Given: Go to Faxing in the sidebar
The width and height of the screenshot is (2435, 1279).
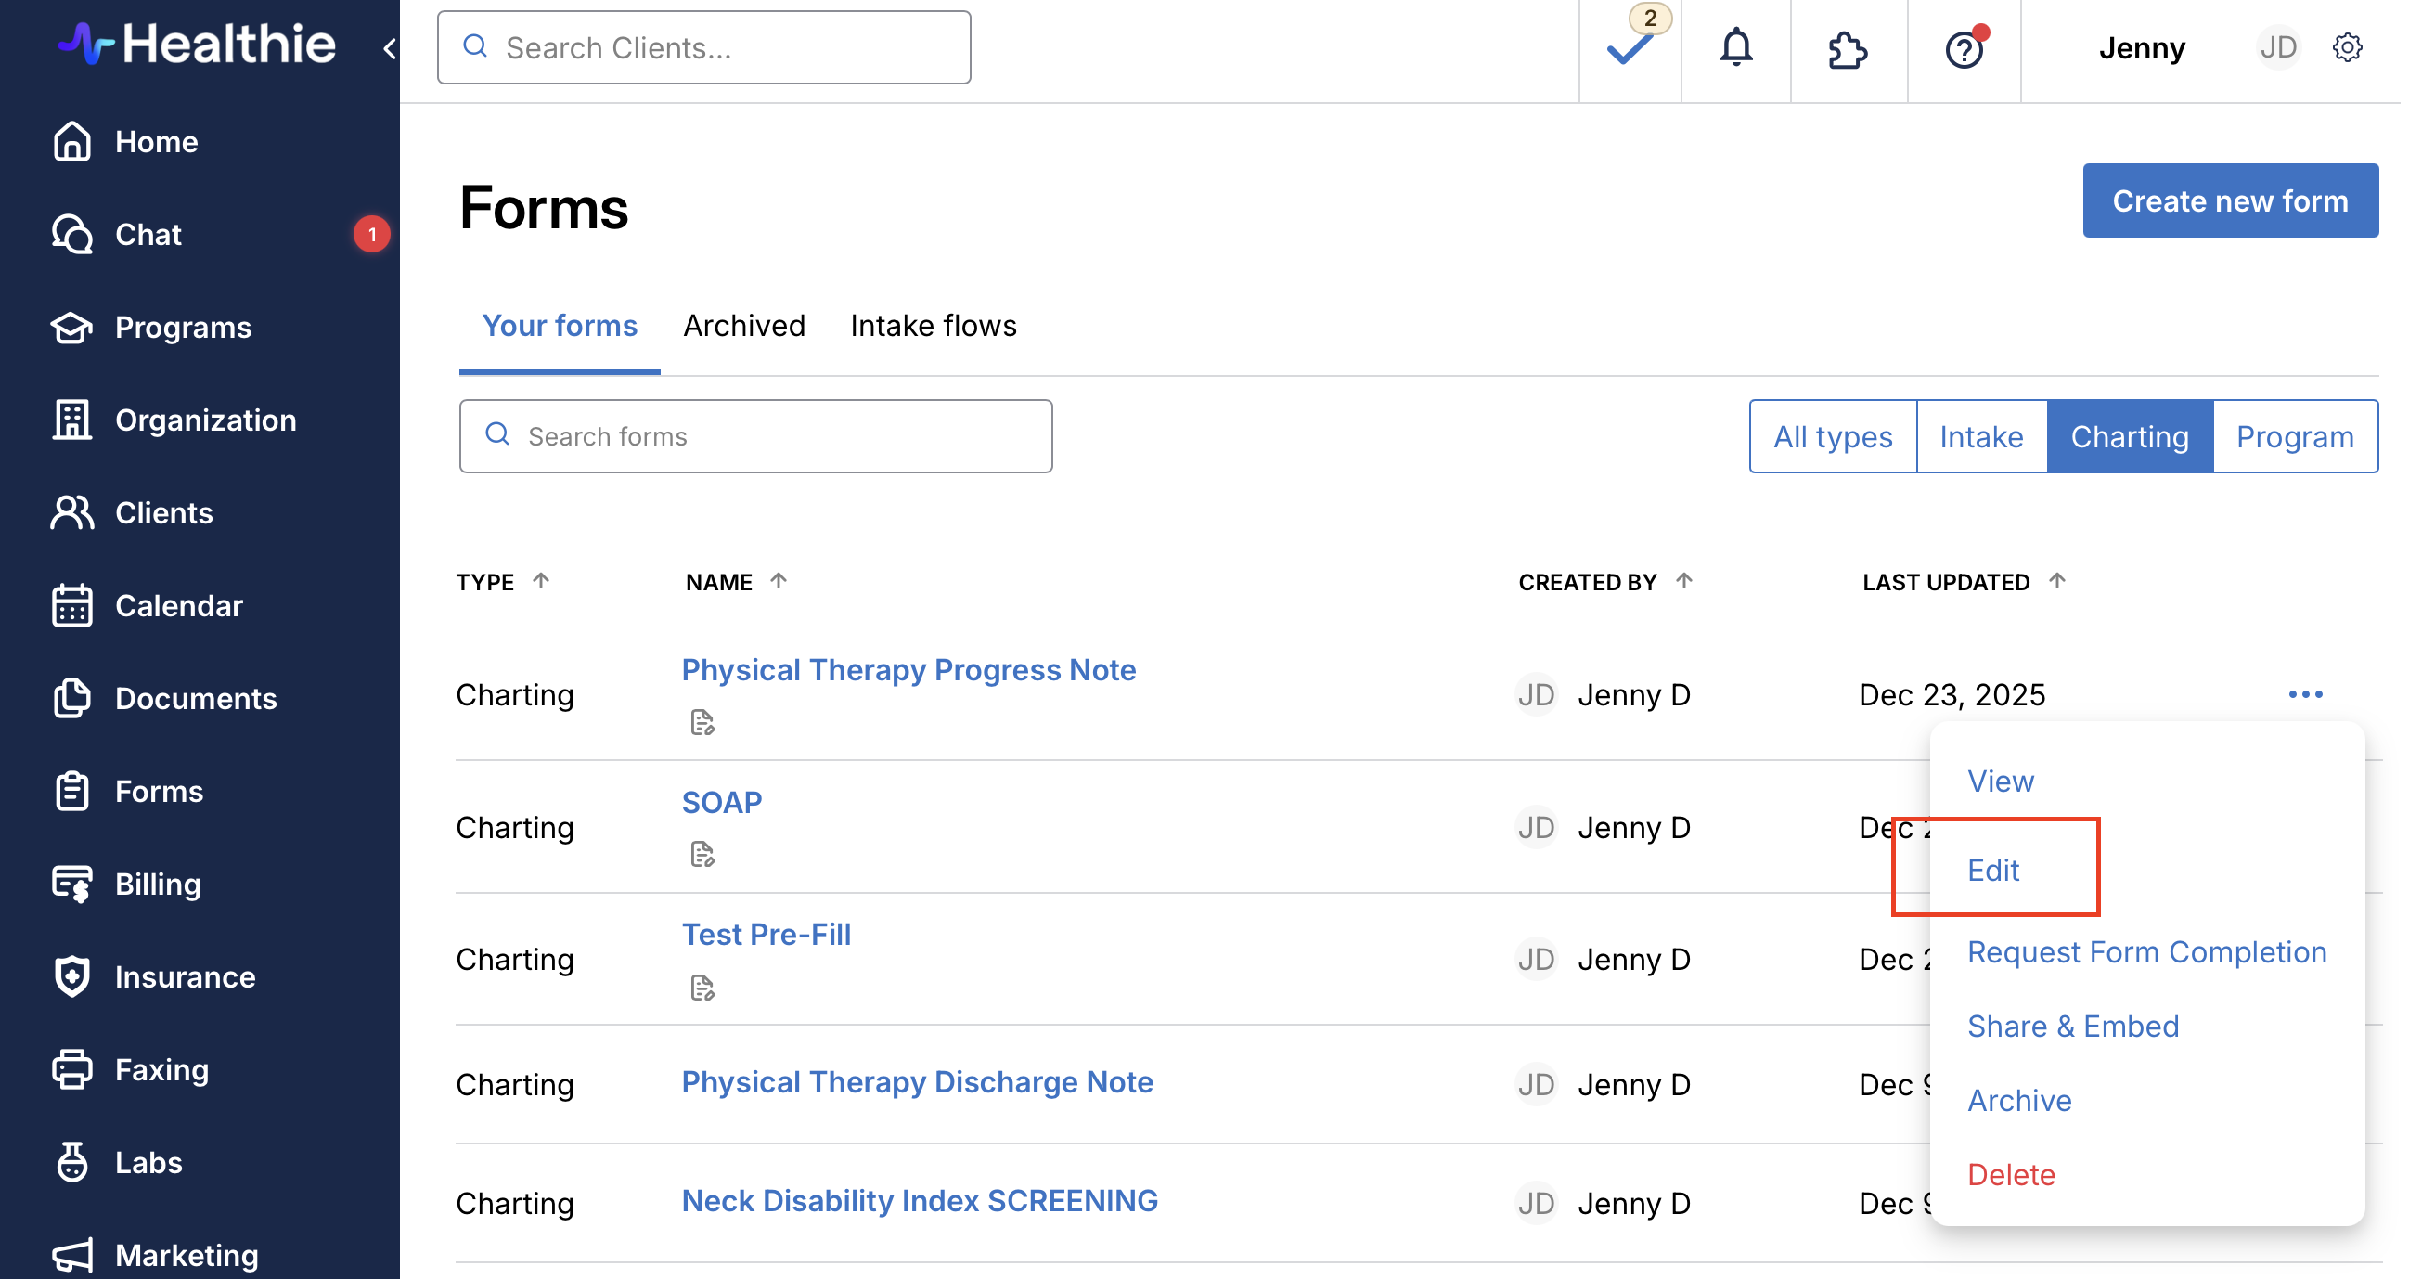Looking at the screenshot, I should [x=161, y=1069].
